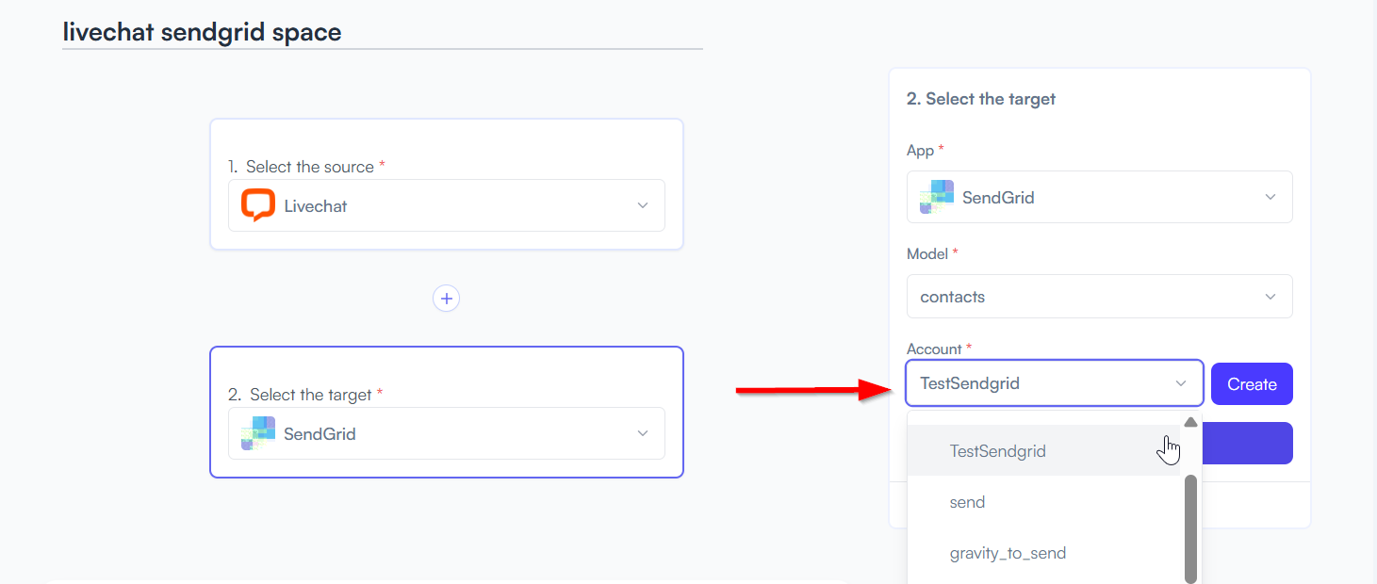This screenshot has height=584, width=1377.
Task: Select the Select the target card
Action: (x=446, y=412)
